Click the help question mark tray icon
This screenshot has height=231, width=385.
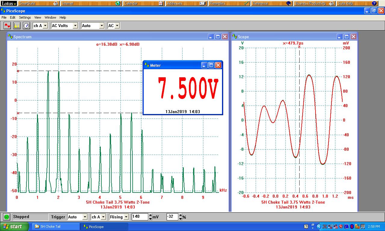click(x=306, y=226)
